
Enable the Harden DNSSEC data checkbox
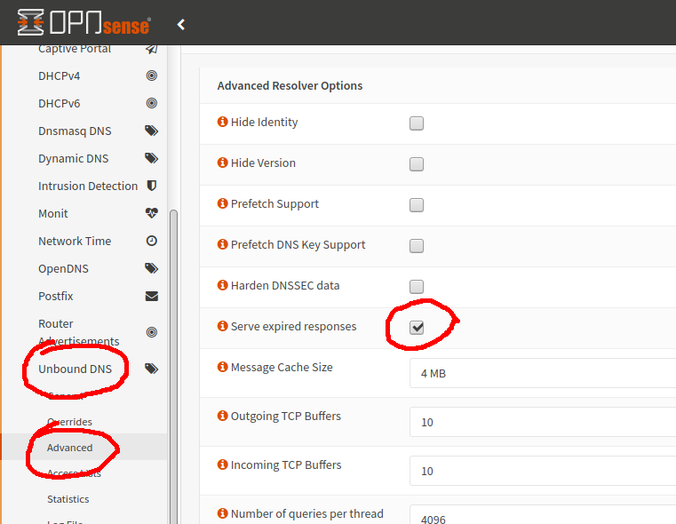click(417, 287)
